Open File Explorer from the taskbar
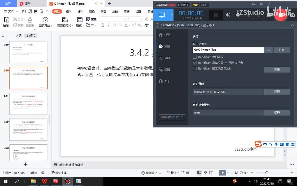The image size is (297, 186). (33, 181)
